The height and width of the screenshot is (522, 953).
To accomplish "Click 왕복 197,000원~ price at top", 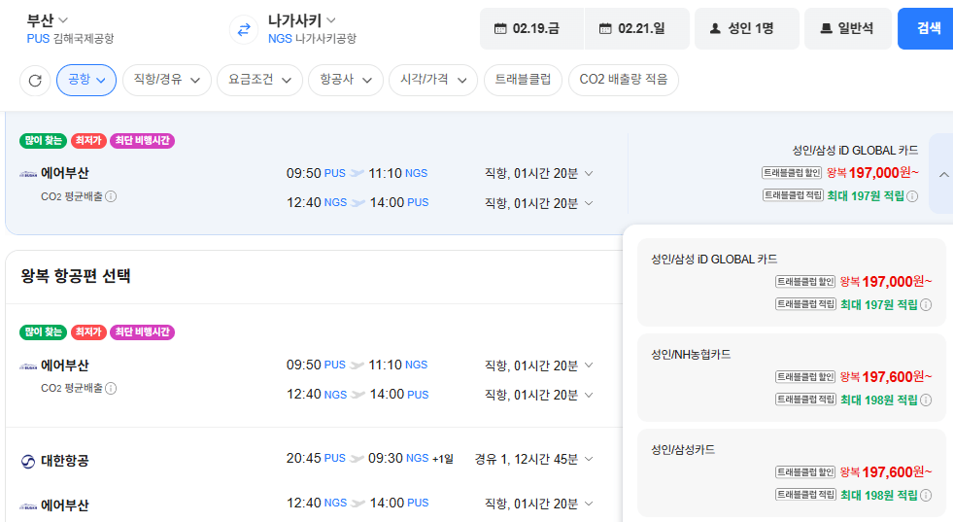I will (x=872, y=173).
